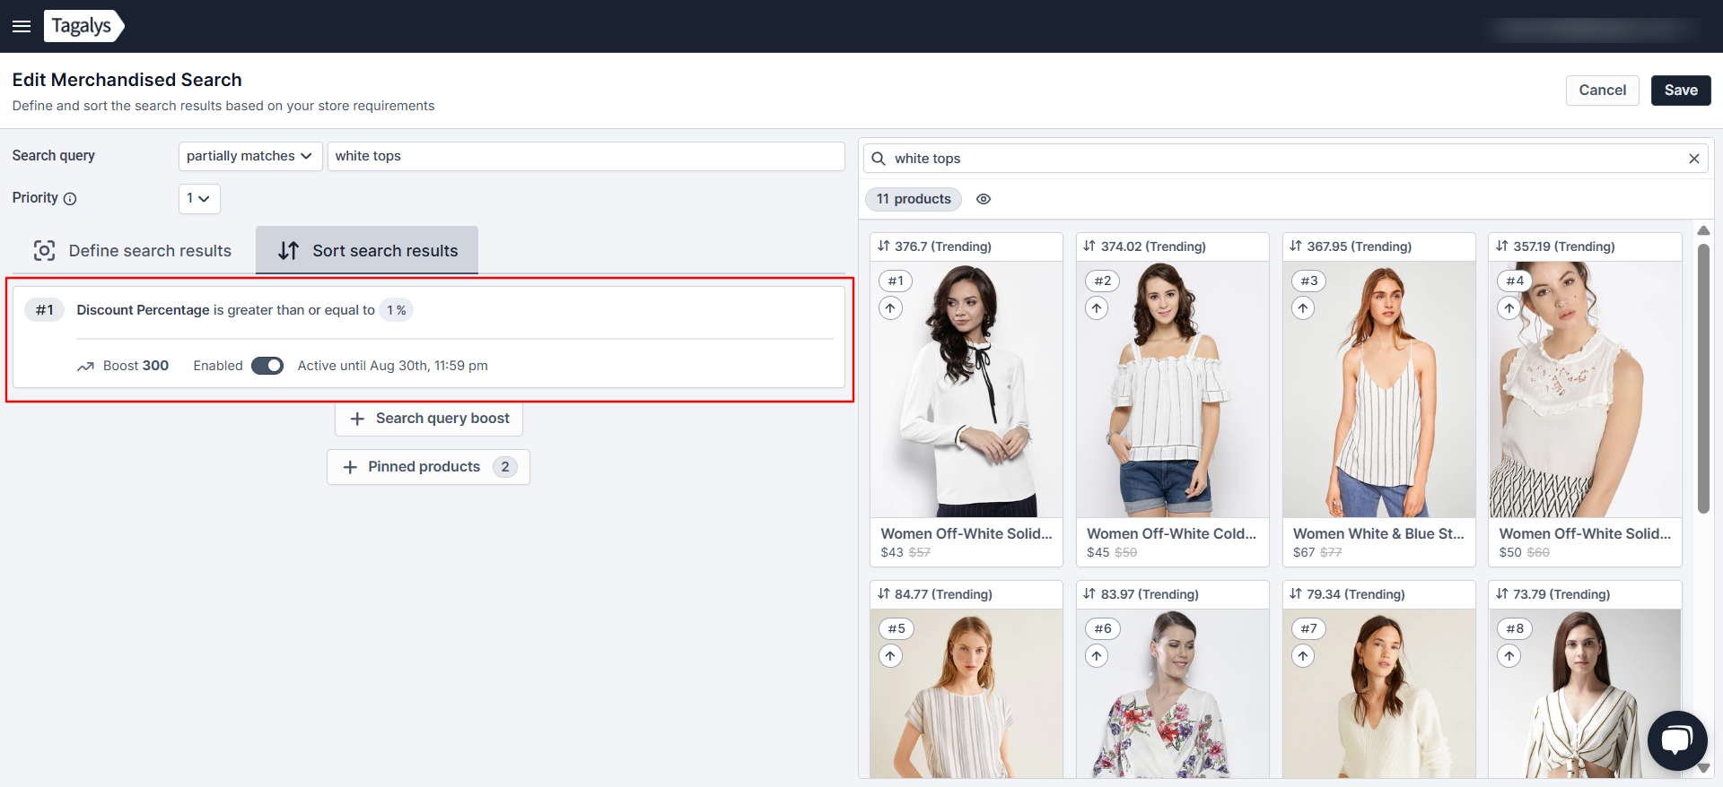Screen dimensions: 1723x787
Task: Click the Boost trending arrow icon
Action: point(85,367)
